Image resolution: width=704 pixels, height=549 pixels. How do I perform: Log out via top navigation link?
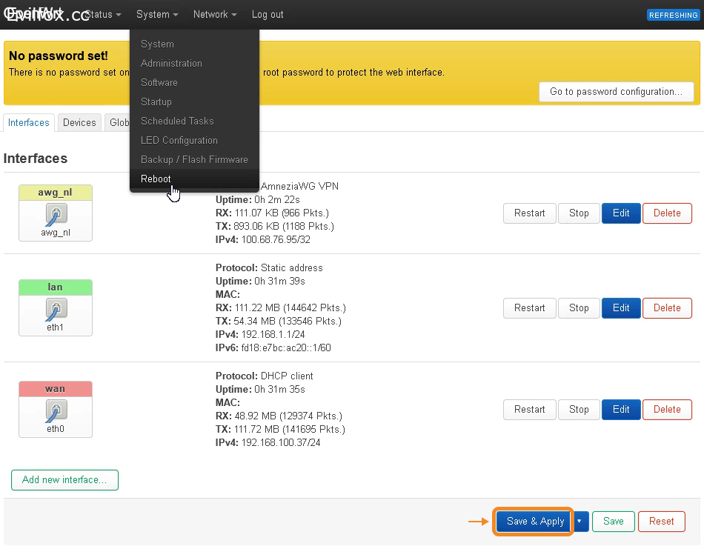[x=268, y=15]
